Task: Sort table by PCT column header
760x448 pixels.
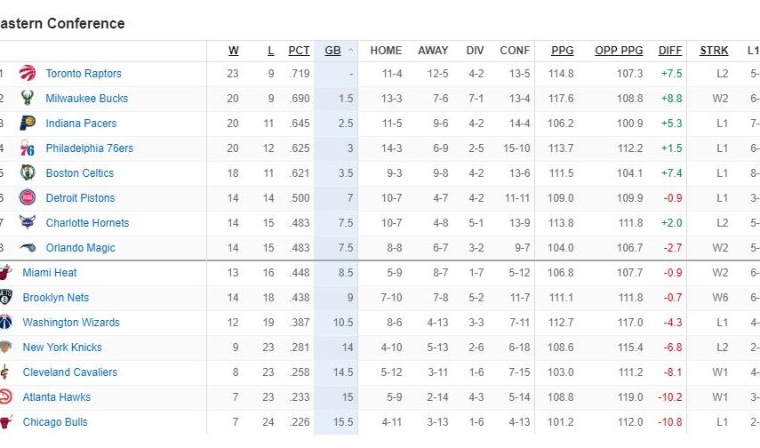Action: pyautogui.click(x=299, y=51)
